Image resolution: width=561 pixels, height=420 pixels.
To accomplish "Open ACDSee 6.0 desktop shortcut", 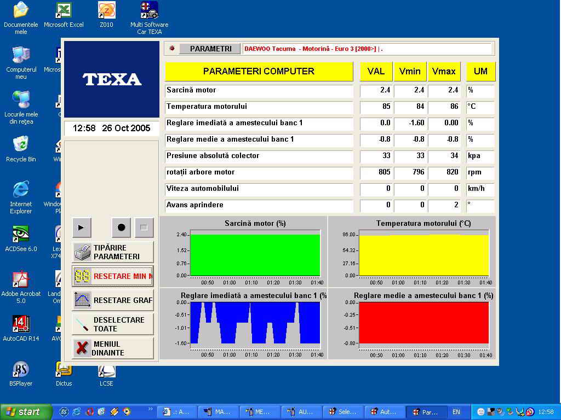I will 21,238.
